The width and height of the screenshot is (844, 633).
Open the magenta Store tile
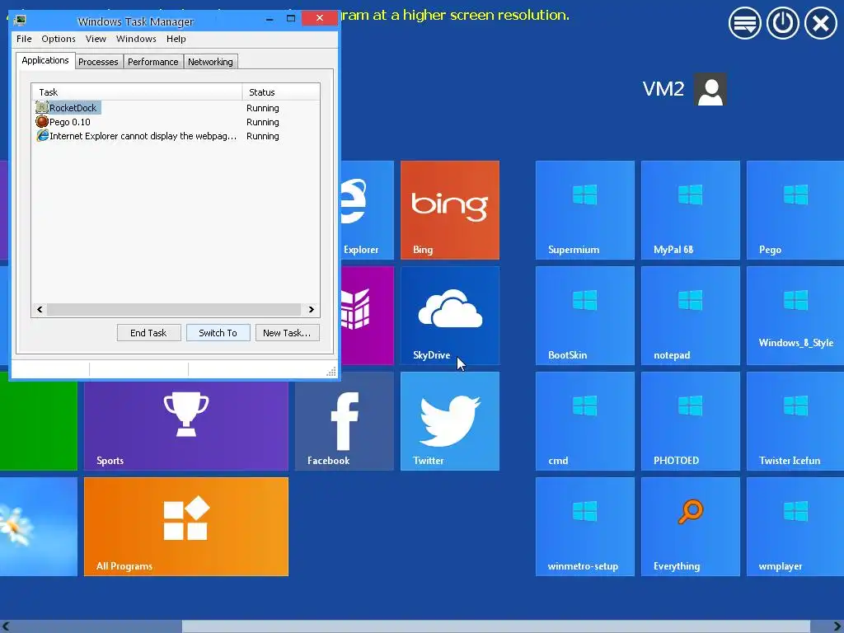click(367, 316)
